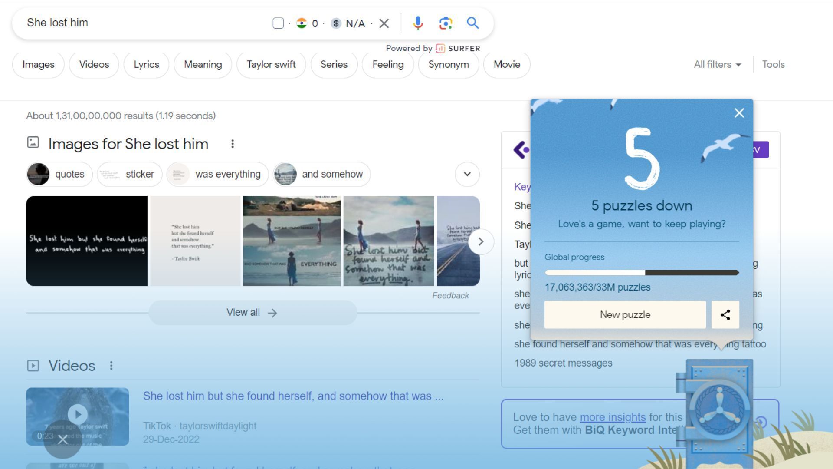This screenshot has height=469, width=833.
Task: Click the New puzzle button
Action: [x=625, y=315]
